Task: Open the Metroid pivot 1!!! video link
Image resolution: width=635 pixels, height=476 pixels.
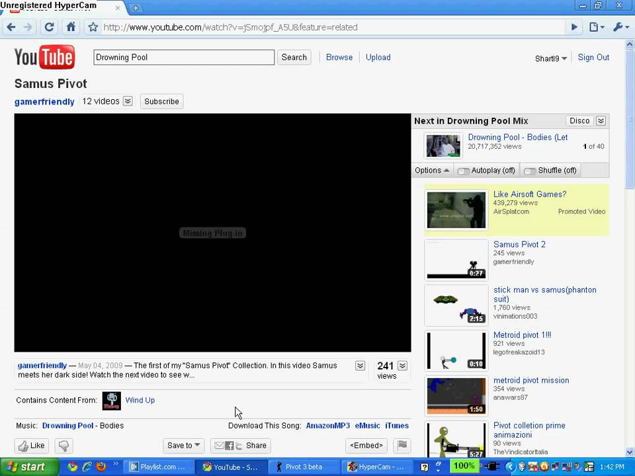Action: (x=522, y=335)
